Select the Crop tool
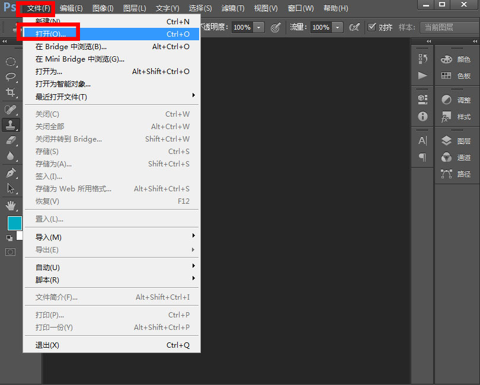The image size is (480, 385). pyautogui.click(x=11, y=92)
